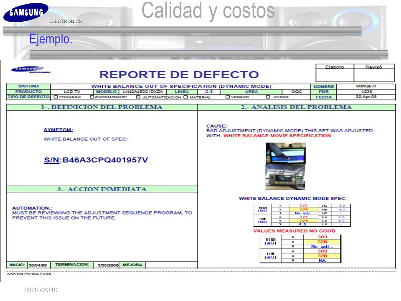Screen dimensions: 401x301
Task: Click the AREA label cell
Action: pyautogui.click(x=251, y=92)
